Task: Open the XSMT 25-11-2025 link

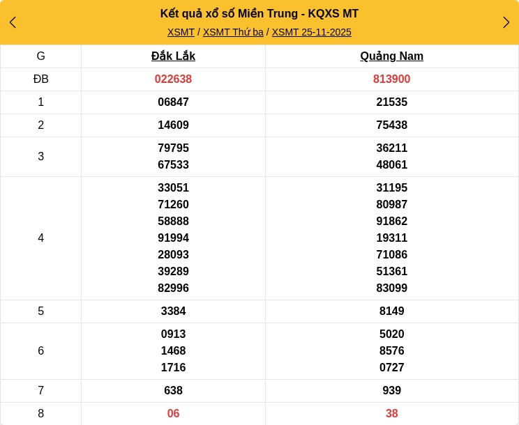Action: (x=312, y=32)
